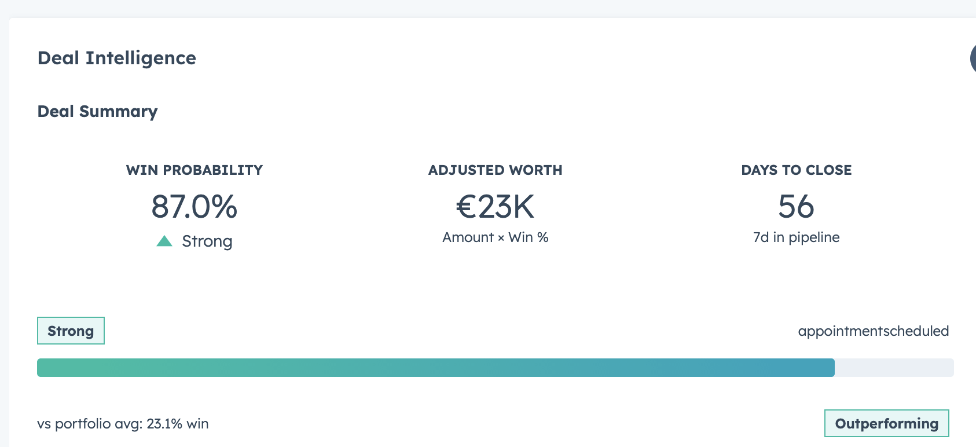This screenshot has width=976, height=447.
Task: Click the dark circular avatar icon top right
Action: tap(974, 58)
